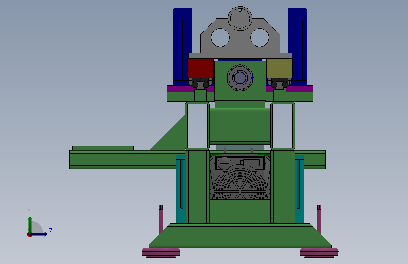Click the red origin ball of the view triad
This screenshot has height=264, width=408.
pyautogui.click(x=29, y=234)
